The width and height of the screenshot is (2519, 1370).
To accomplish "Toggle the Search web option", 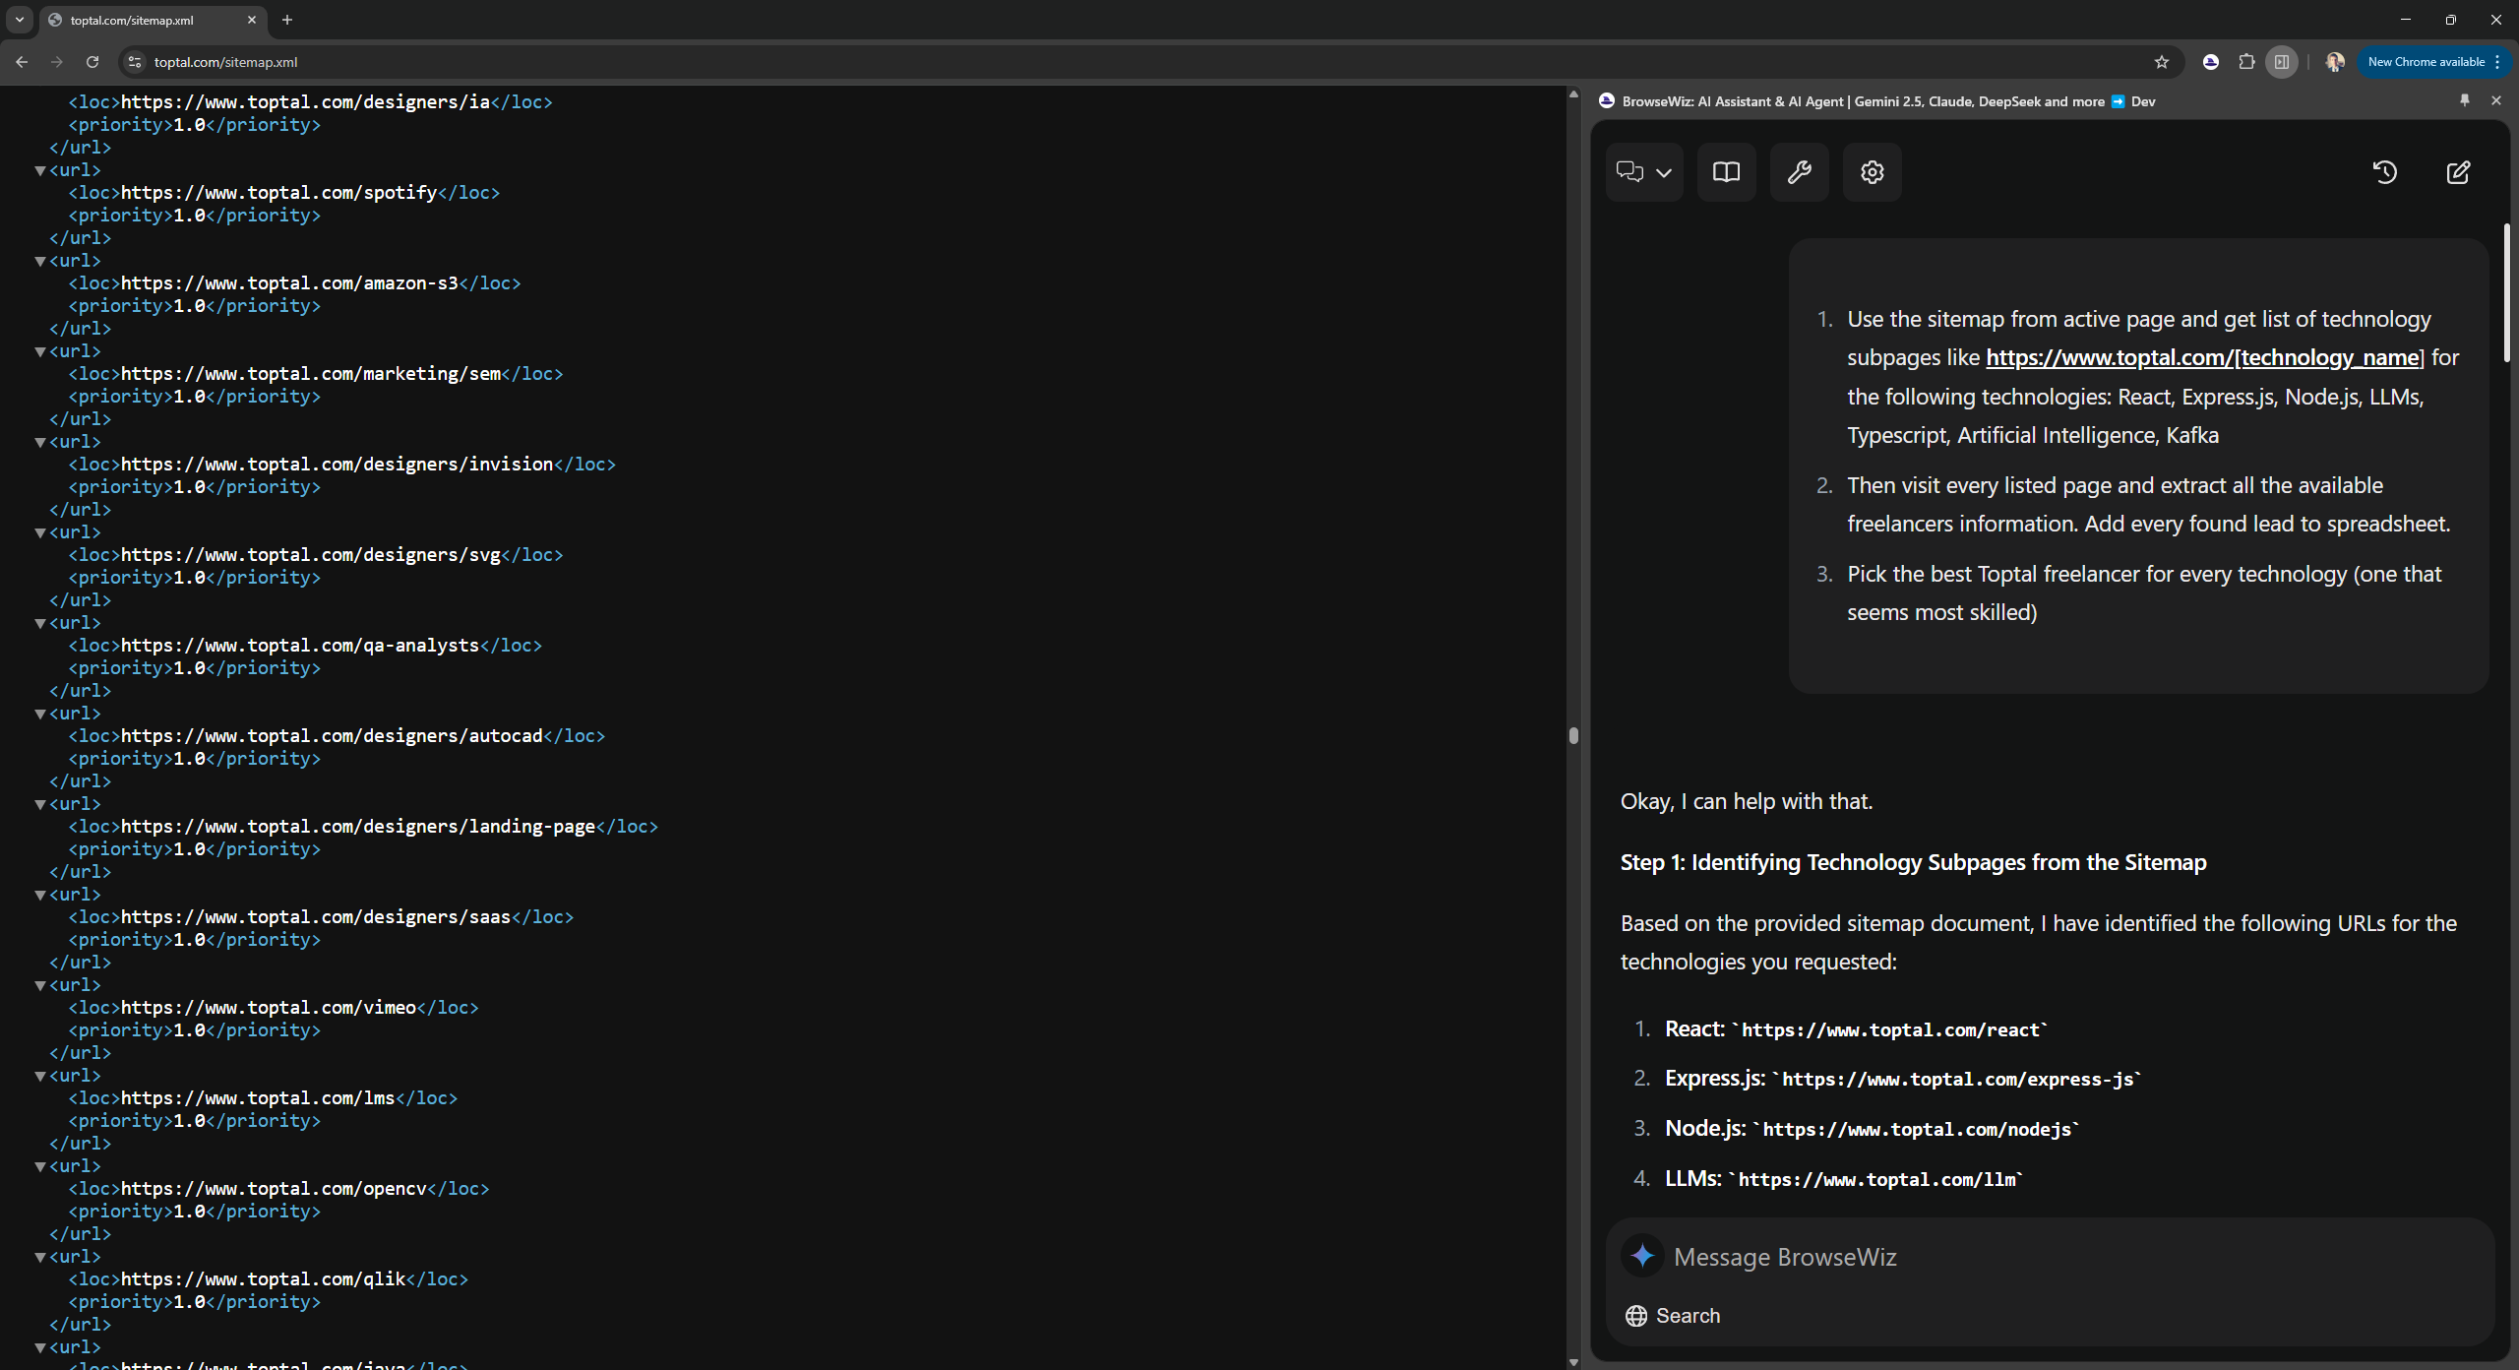I will (1673, 1316).
